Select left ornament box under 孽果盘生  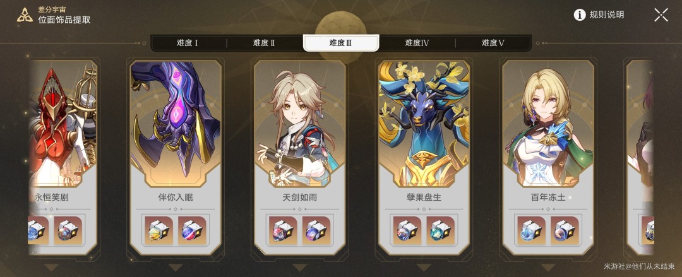click(x=407, y=230)
